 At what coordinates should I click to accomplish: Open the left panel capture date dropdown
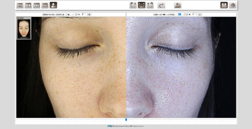54,15
